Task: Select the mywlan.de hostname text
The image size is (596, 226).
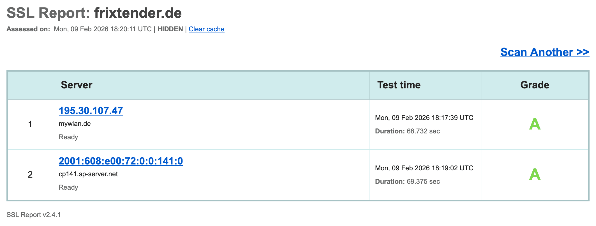Action: pyautogui.click(x=75, y=124)
